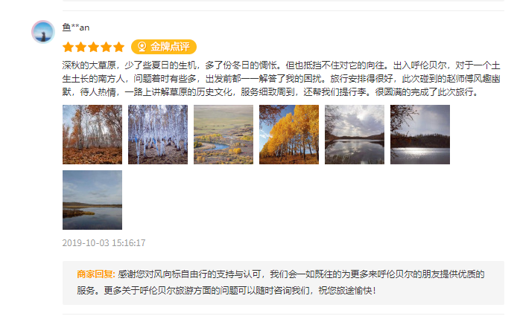Image resolution: width=517 pixels, height=316 pixels.
Task: Click the review text paragraph
Action: tap(282, 79)
